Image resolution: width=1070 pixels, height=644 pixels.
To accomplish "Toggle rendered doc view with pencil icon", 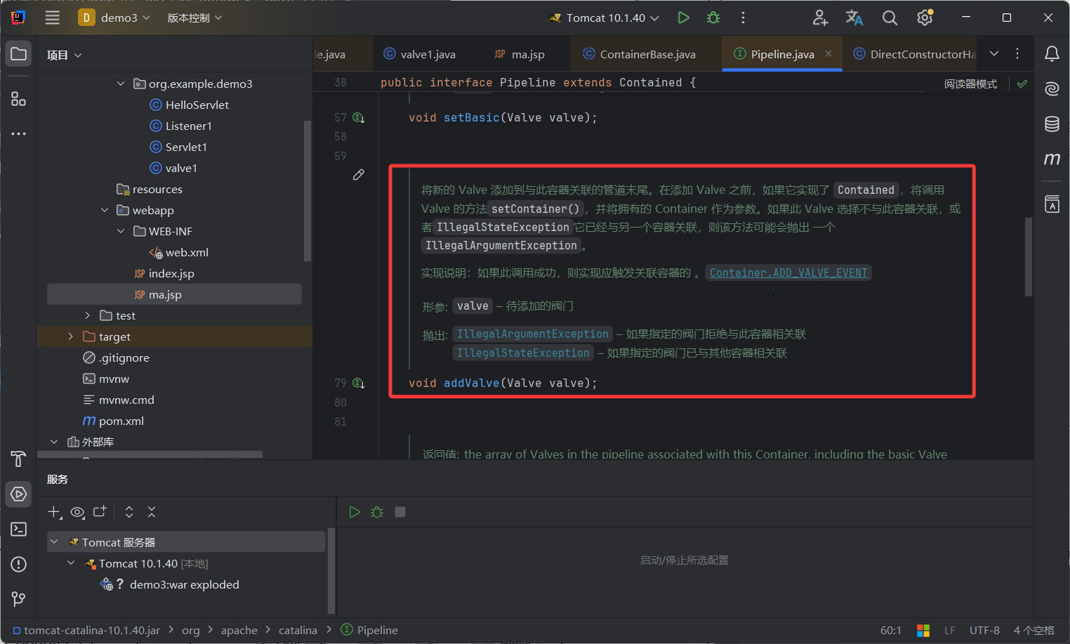I will [359, 175].
